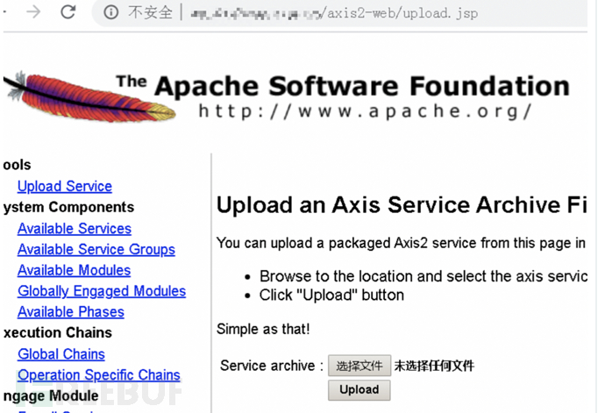605x413 pixels.
Task: Focus the address bar URL ending upload.jsp
Action: click(334, 13)
